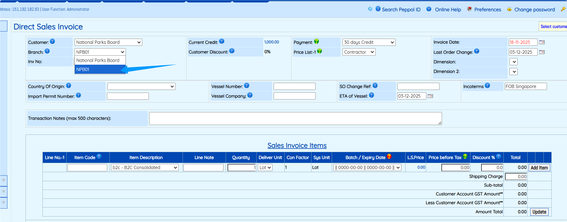Open the Sales Invoice Items link
The width and height of the screenshot is (567, 222).
coord(297,146)
